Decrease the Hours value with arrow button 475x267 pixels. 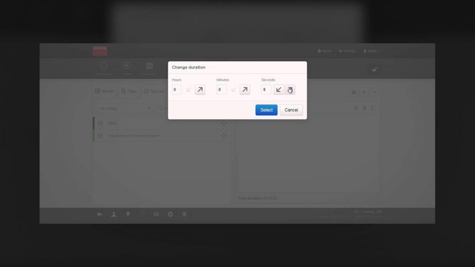189,89
